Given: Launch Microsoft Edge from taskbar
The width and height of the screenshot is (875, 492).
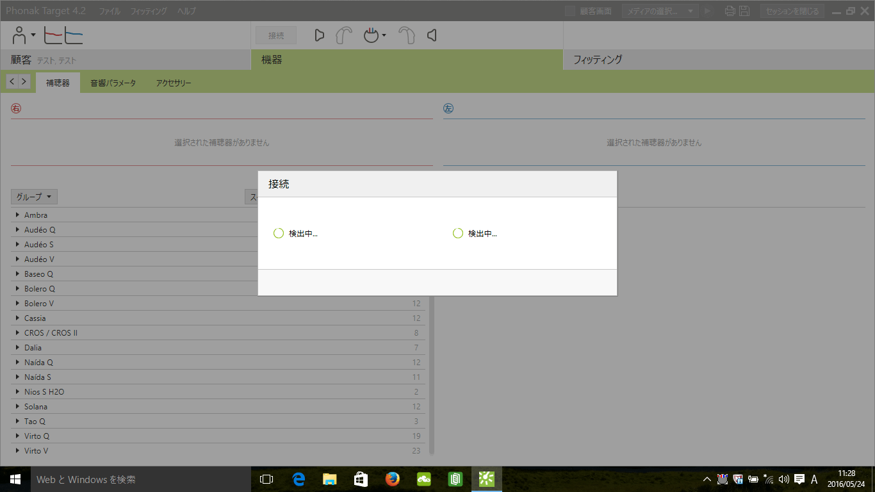Looking at the screenshot, I should click(x=298, y=479).
